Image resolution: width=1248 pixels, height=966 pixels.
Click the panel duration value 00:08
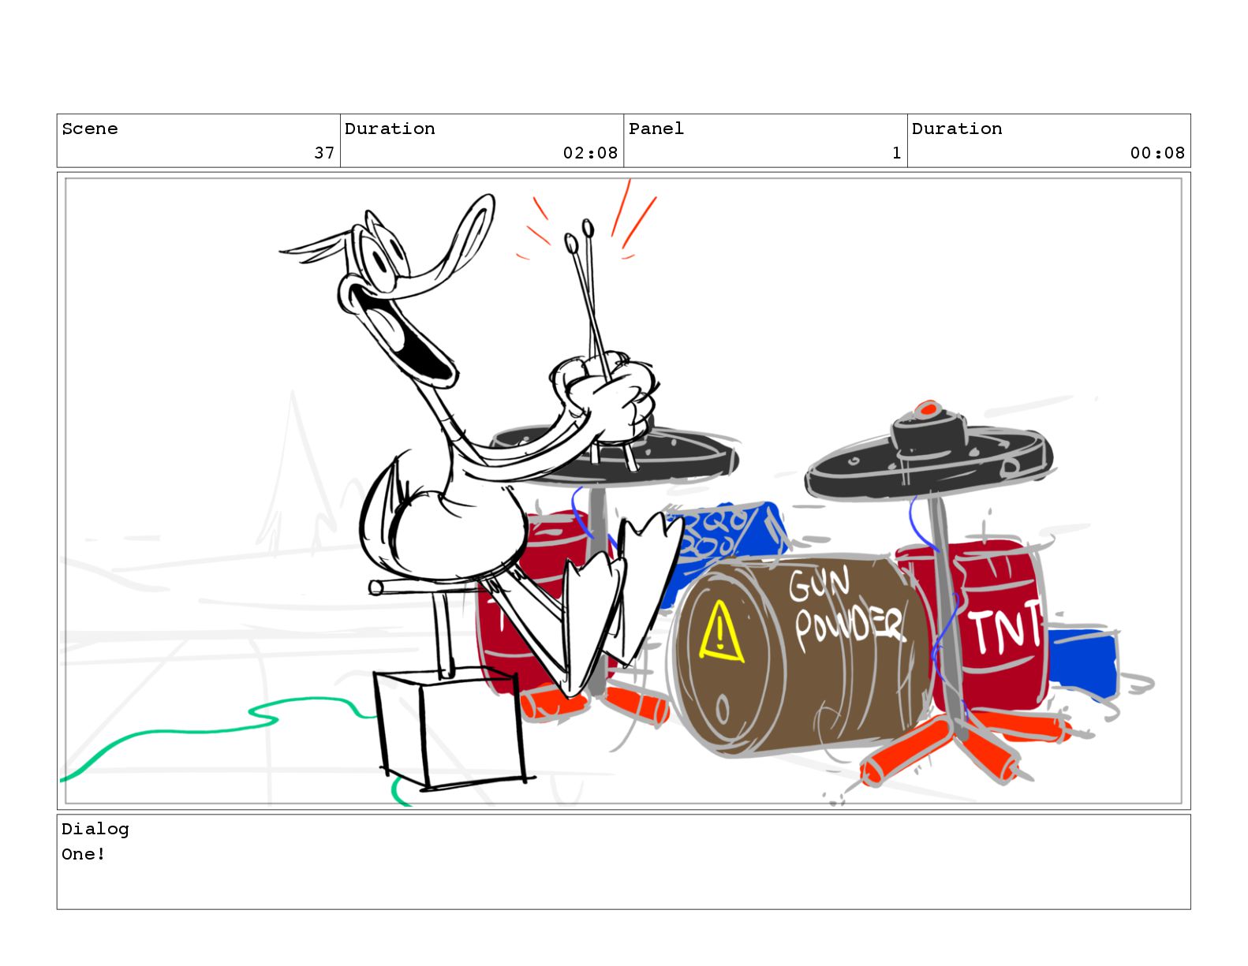[x=1157, y=153]
